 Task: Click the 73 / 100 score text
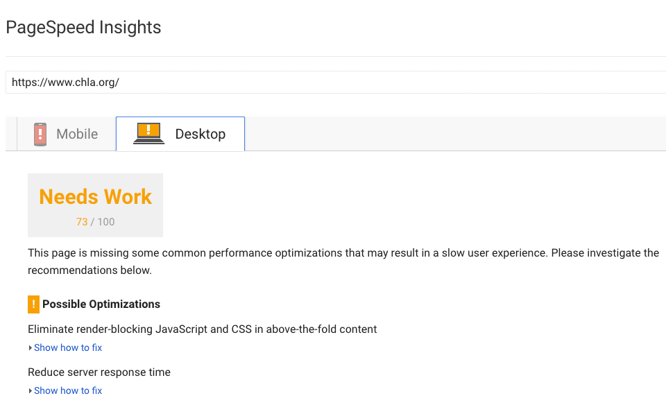(96, 222)
